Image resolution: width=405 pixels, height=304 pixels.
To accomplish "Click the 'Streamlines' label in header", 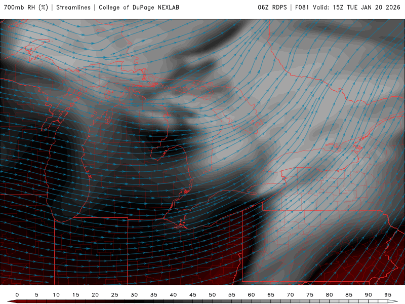I will pyautogui.click(x=73, y=7).
